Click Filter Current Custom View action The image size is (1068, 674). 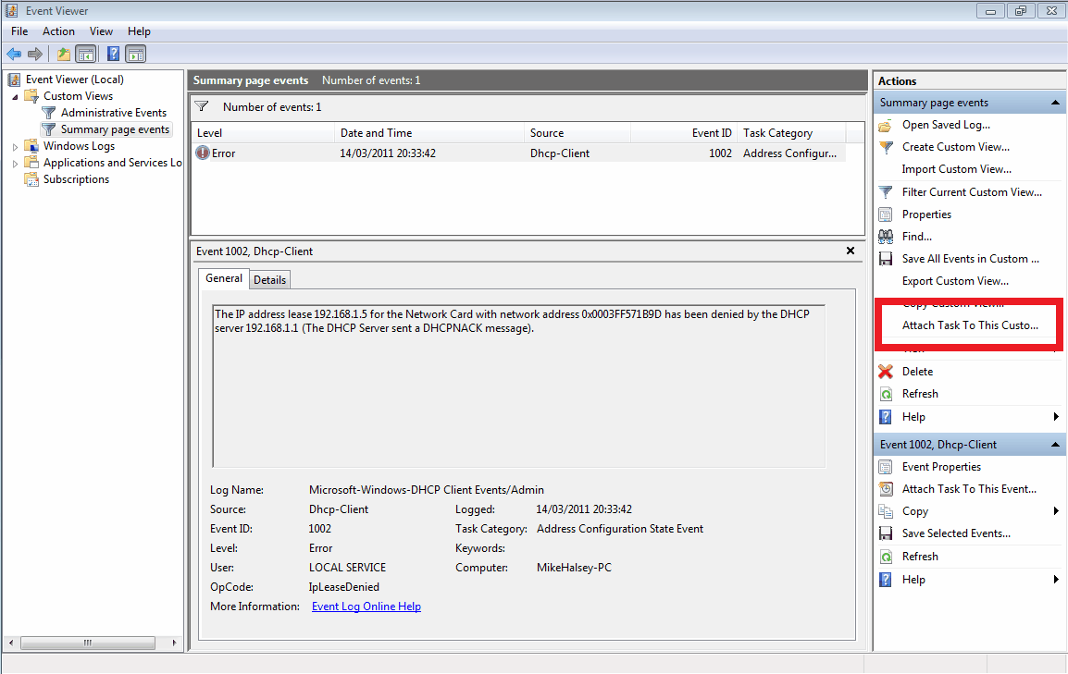[x=972, y=192]
